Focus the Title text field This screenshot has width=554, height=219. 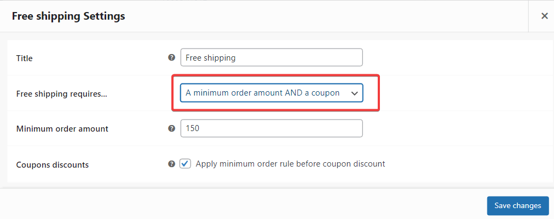272,57
